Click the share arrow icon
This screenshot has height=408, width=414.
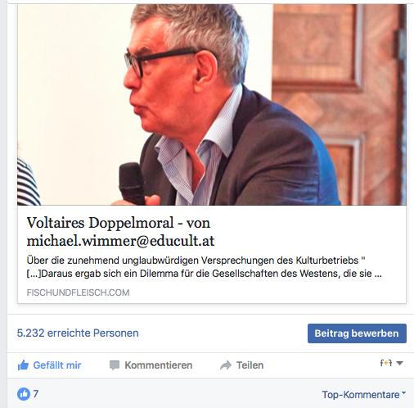click(226, 365)
